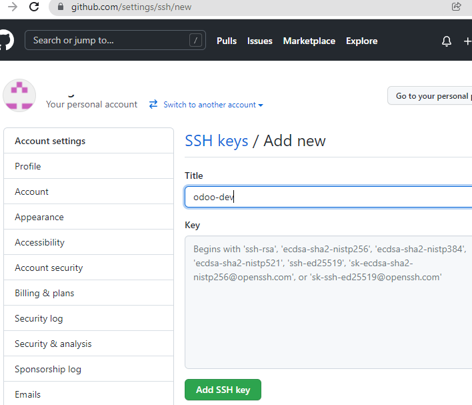Reload the page with the browser refresh icon
The height and width of the screenshot is (405, 472).
tap(34, 7)
